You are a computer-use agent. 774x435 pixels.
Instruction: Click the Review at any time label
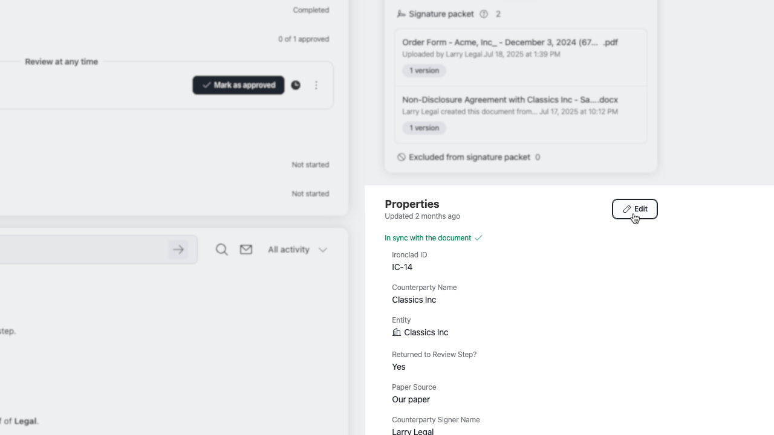pyautogui.click(x=61, y=62)
